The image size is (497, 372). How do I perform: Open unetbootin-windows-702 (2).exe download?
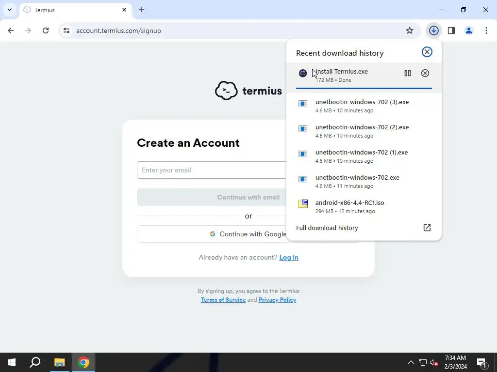point(364,131)
